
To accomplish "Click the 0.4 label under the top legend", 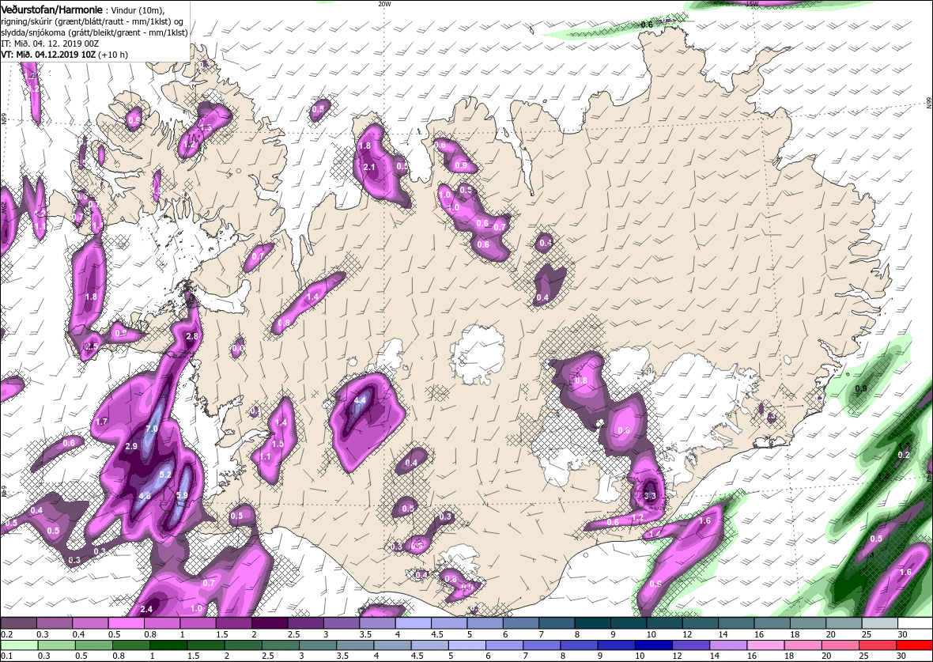I will 77,634.
